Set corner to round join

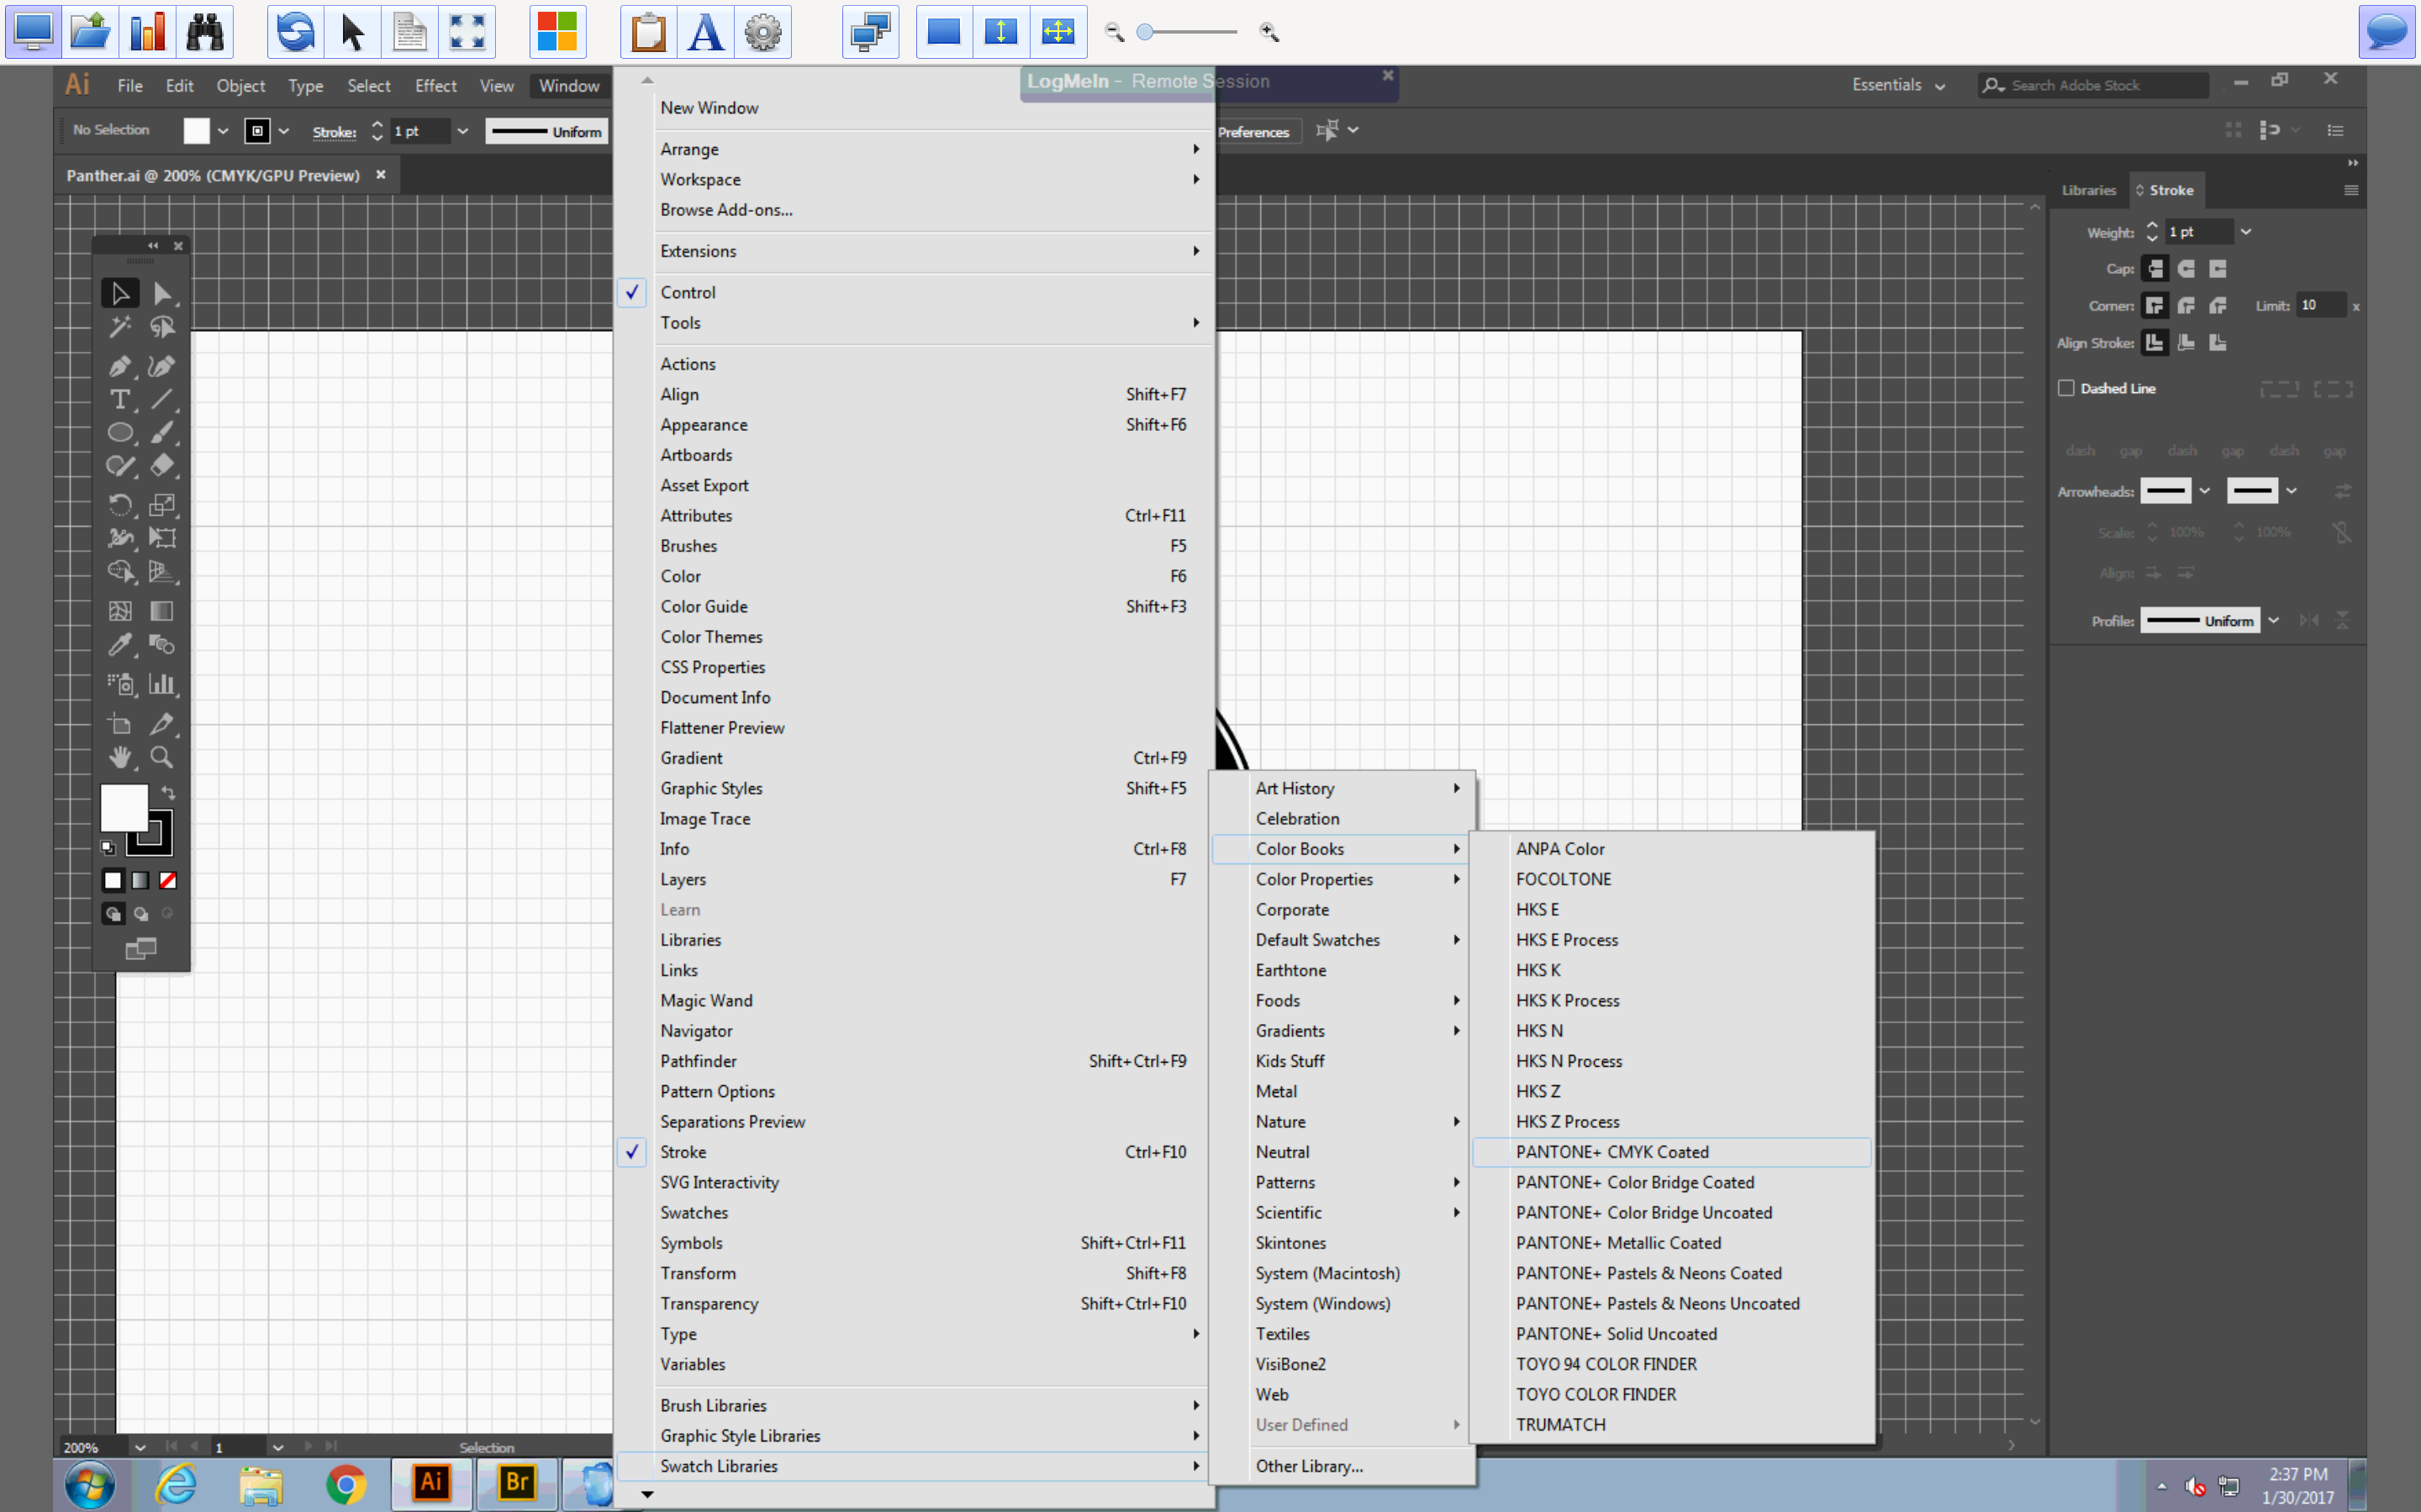point(2187,305)
